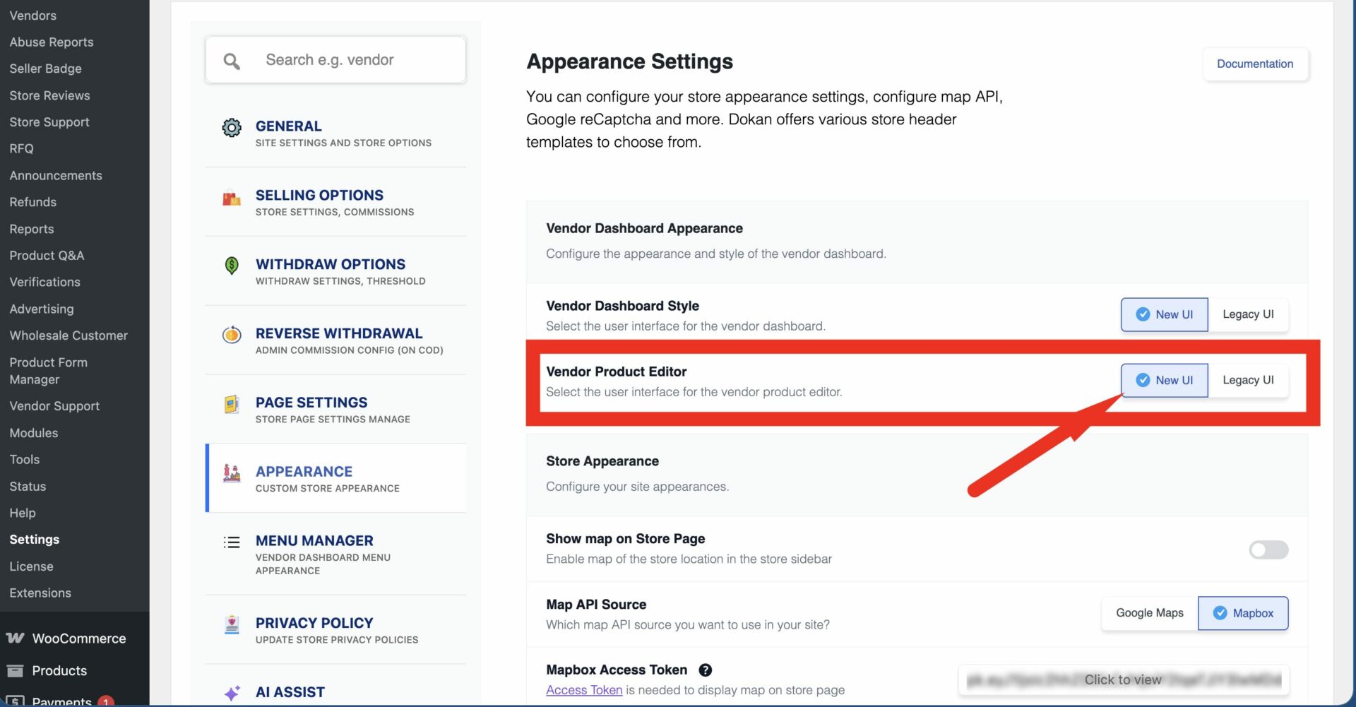Open the Selling Options section

tap(335, 202)
